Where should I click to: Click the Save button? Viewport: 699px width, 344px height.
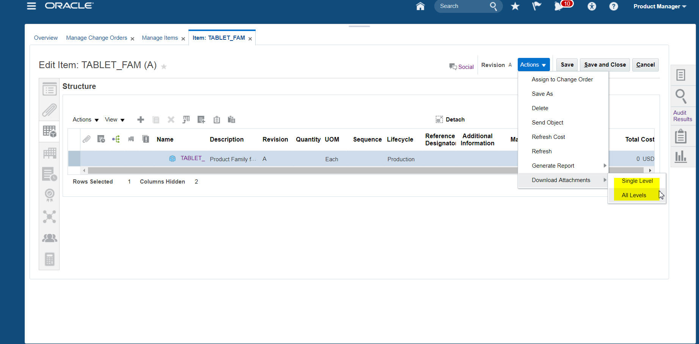(x=567, y=65)
